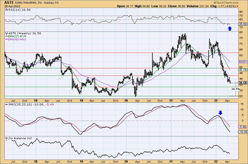
Task: Click the -30.5% annotation label
Action: [235, 89]
